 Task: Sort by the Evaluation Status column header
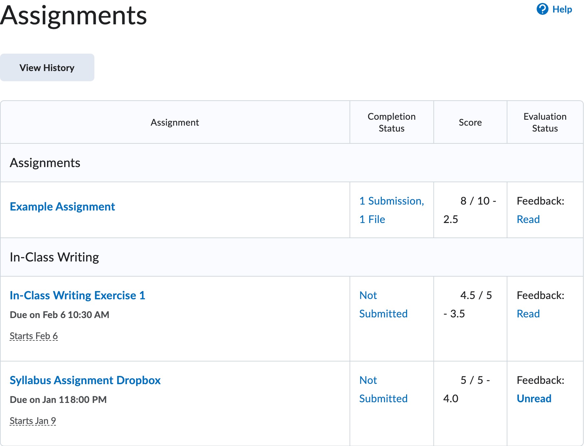point(545,122)
